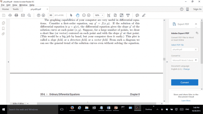Add a comment sticky note
Viewport: 203px width, 114px height.
point(137,15)
